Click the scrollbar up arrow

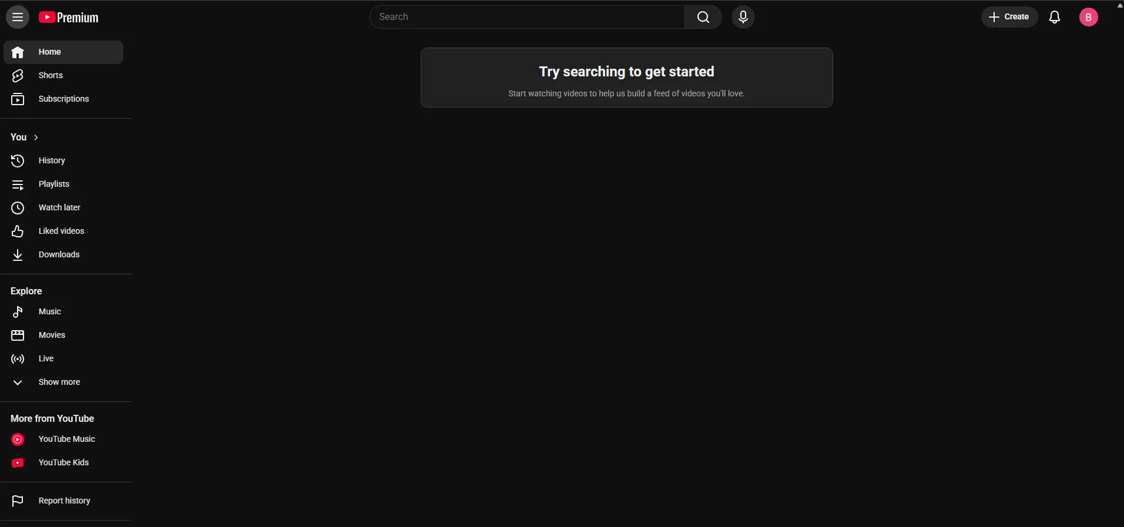pos(1120,5)
